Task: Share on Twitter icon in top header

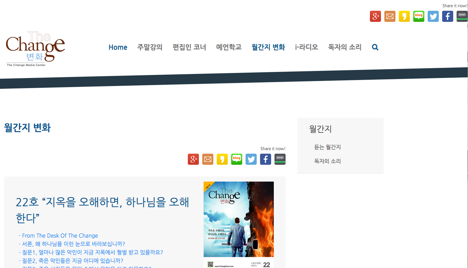Action: pos(433,16)
